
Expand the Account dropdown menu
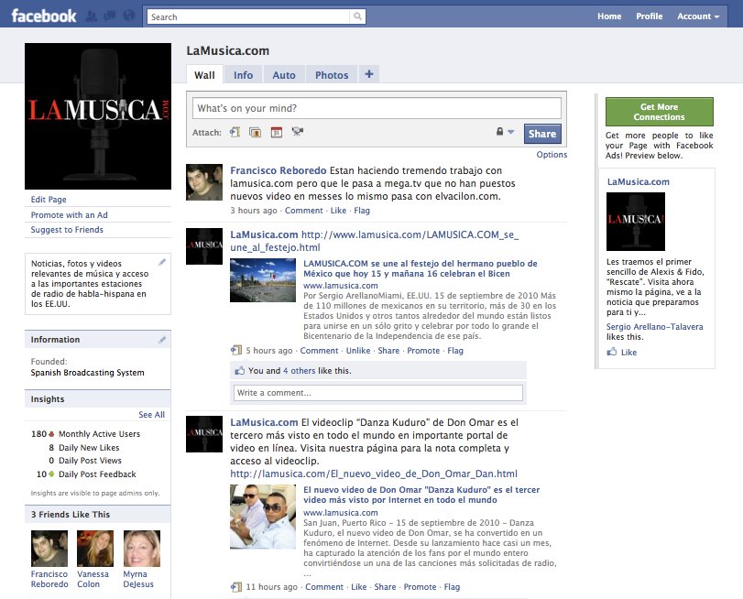pos(698,16)
